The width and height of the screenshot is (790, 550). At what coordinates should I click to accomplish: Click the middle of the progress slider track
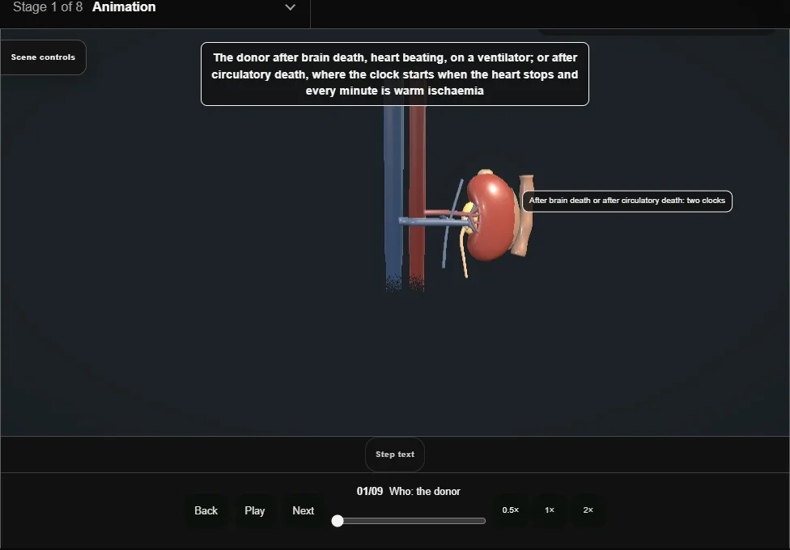(x=409, y=521)
